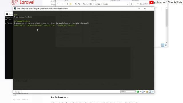
Task: Click the alternative mode icon next to padlock
Action: (150, 92)
